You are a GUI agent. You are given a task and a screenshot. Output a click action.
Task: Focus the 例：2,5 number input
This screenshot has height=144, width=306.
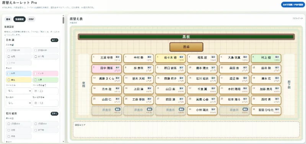46,91
